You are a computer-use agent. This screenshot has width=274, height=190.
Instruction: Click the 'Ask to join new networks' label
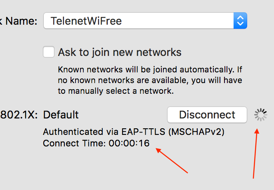(x=120, y=52)
